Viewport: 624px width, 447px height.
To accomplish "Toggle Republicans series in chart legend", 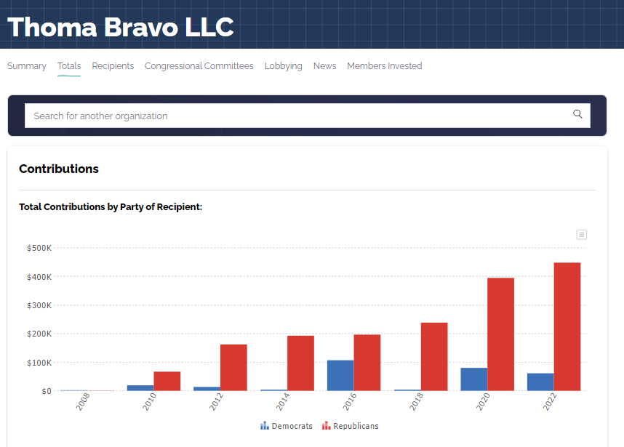I will pyautogui.click(x=350, y=426).
